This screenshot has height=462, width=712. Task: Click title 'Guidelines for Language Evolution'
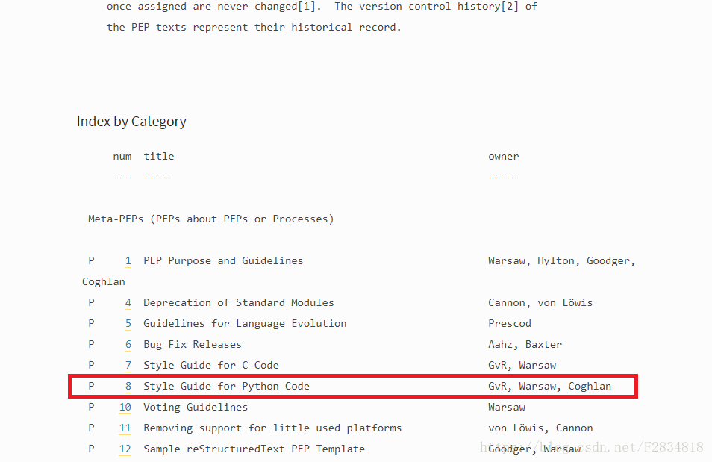(245, 323)
